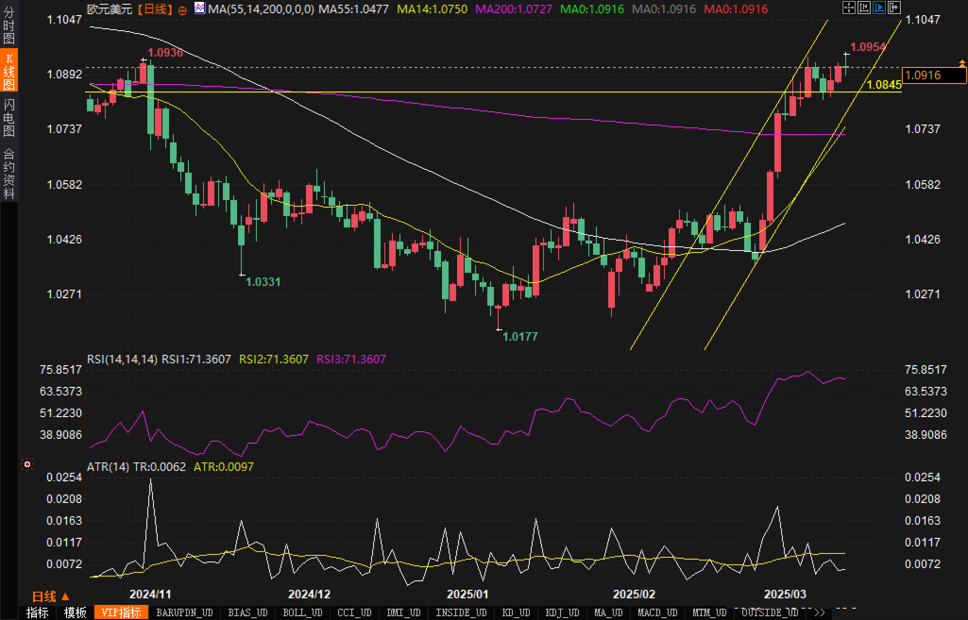Click the MA14:1.0750 value
This screenshot has width=968, height=620.
[x=433, y=9]
